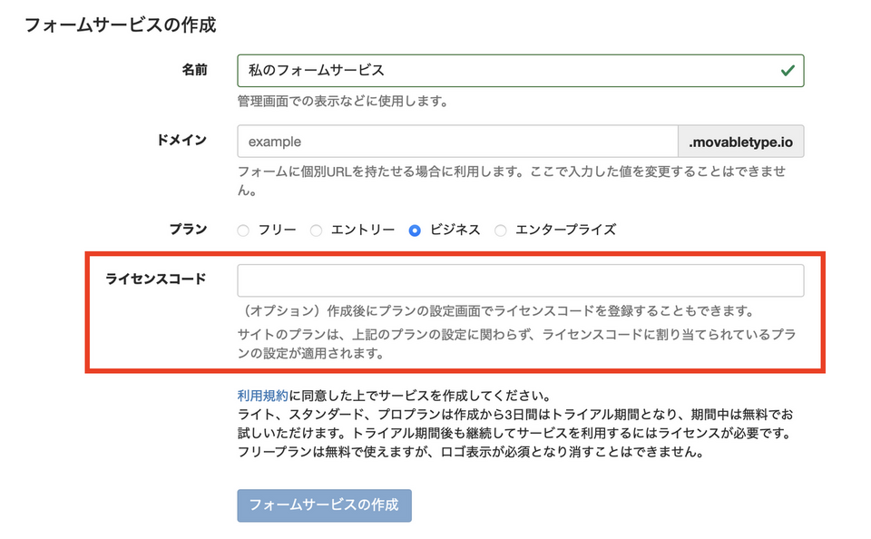Click the プラン field label
Viewport: 871px width, 539px height.
pyautogui.click(x=188, y=229)
